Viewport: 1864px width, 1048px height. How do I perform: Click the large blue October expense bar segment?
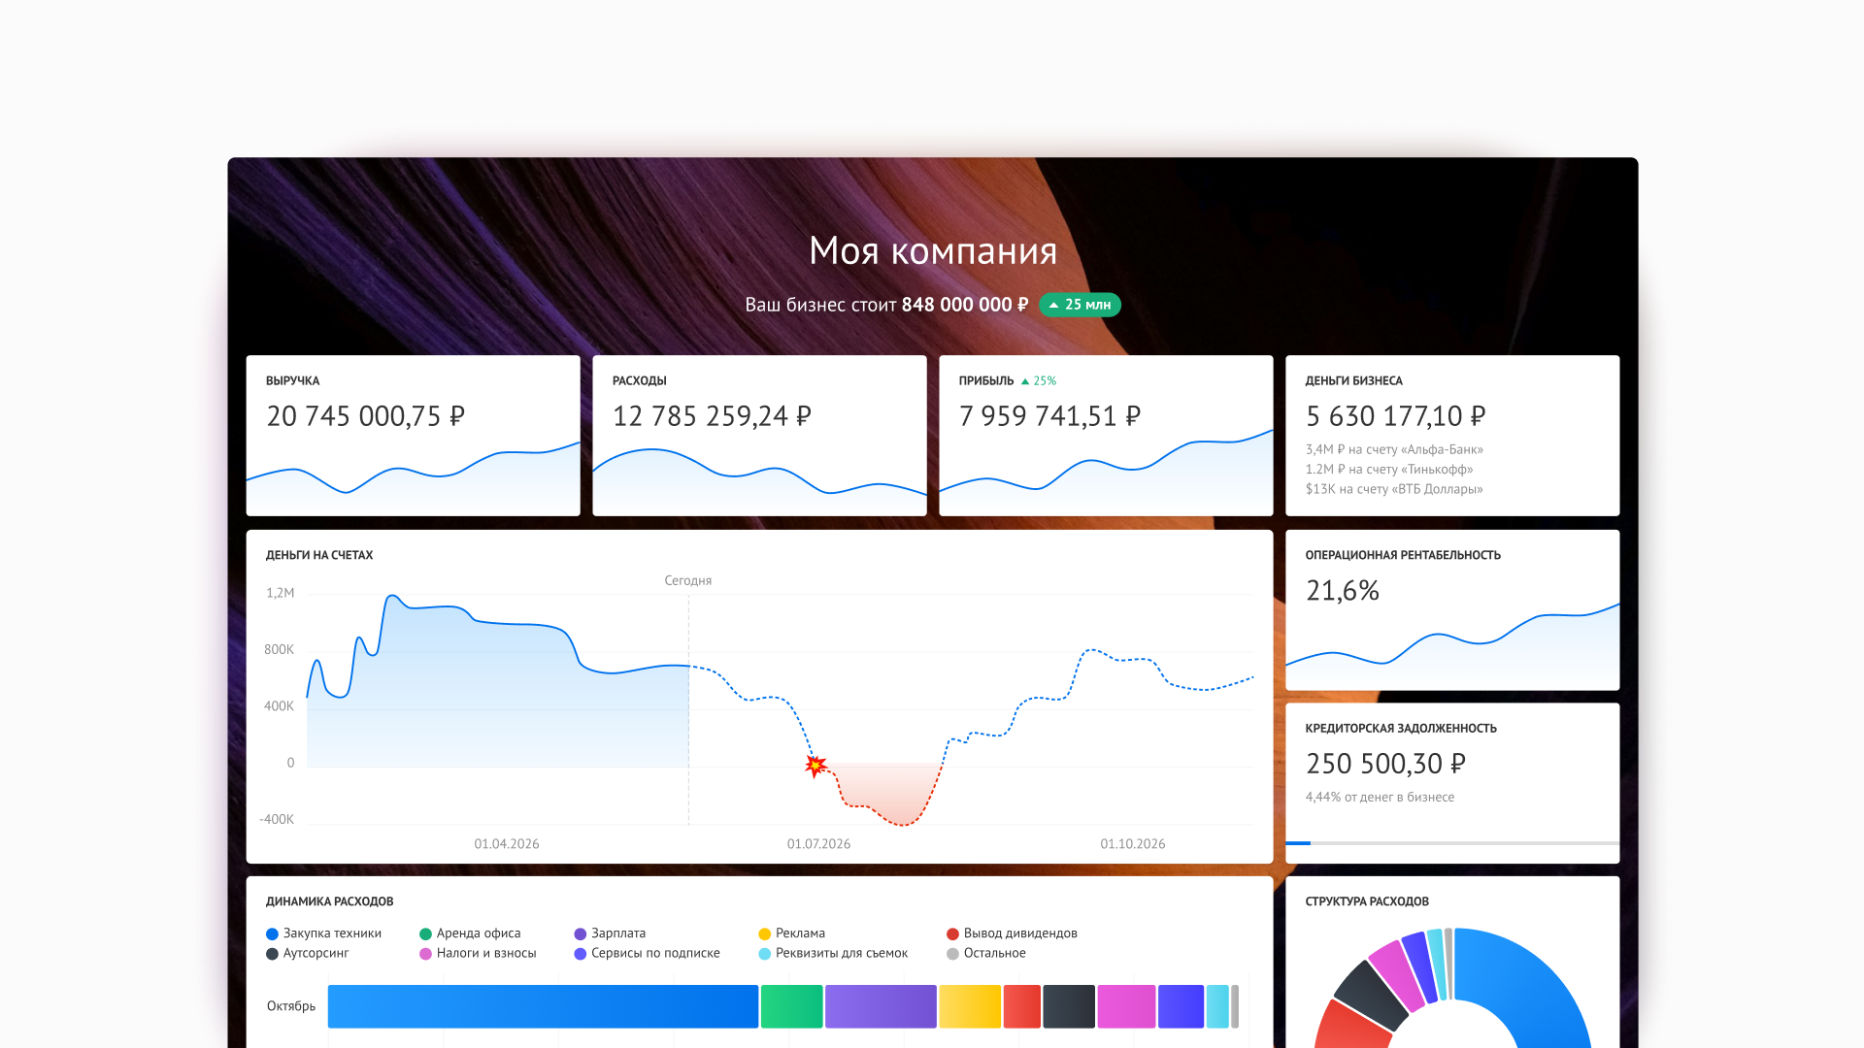pyautogui.click(x=543, y=1006)
